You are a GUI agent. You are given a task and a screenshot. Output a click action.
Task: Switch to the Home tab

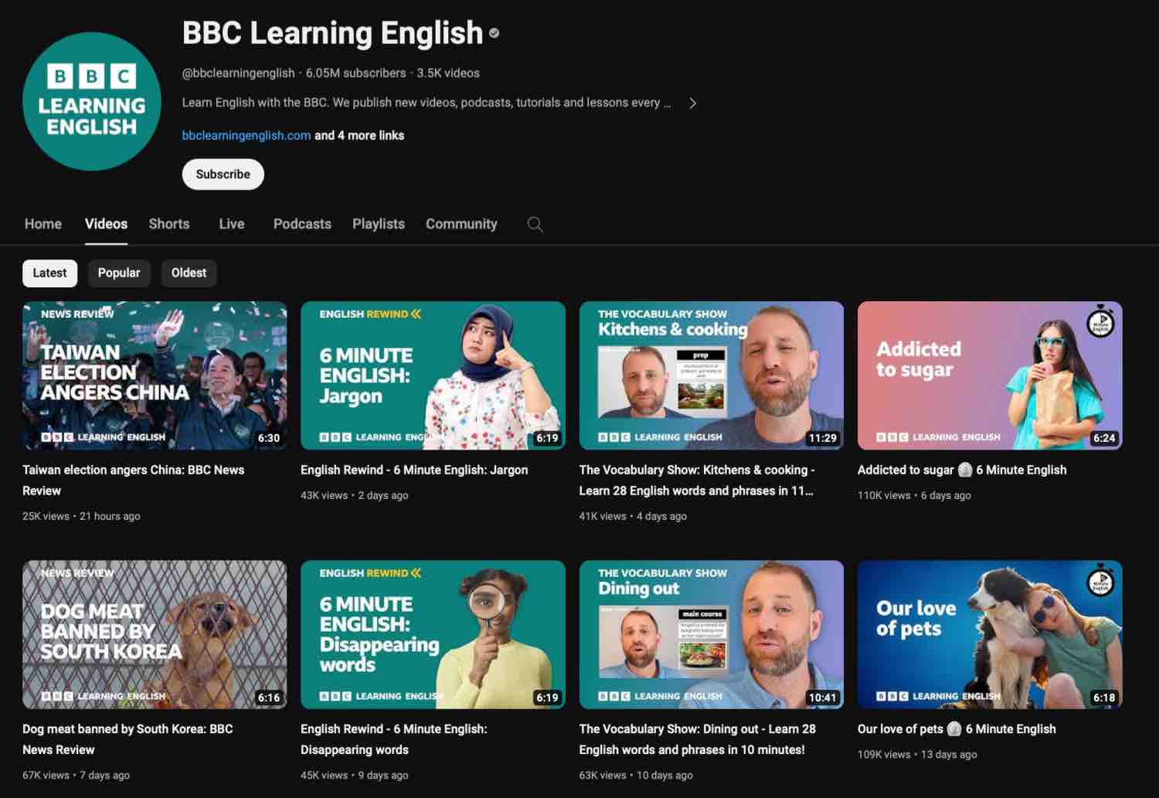click(43, 224)
